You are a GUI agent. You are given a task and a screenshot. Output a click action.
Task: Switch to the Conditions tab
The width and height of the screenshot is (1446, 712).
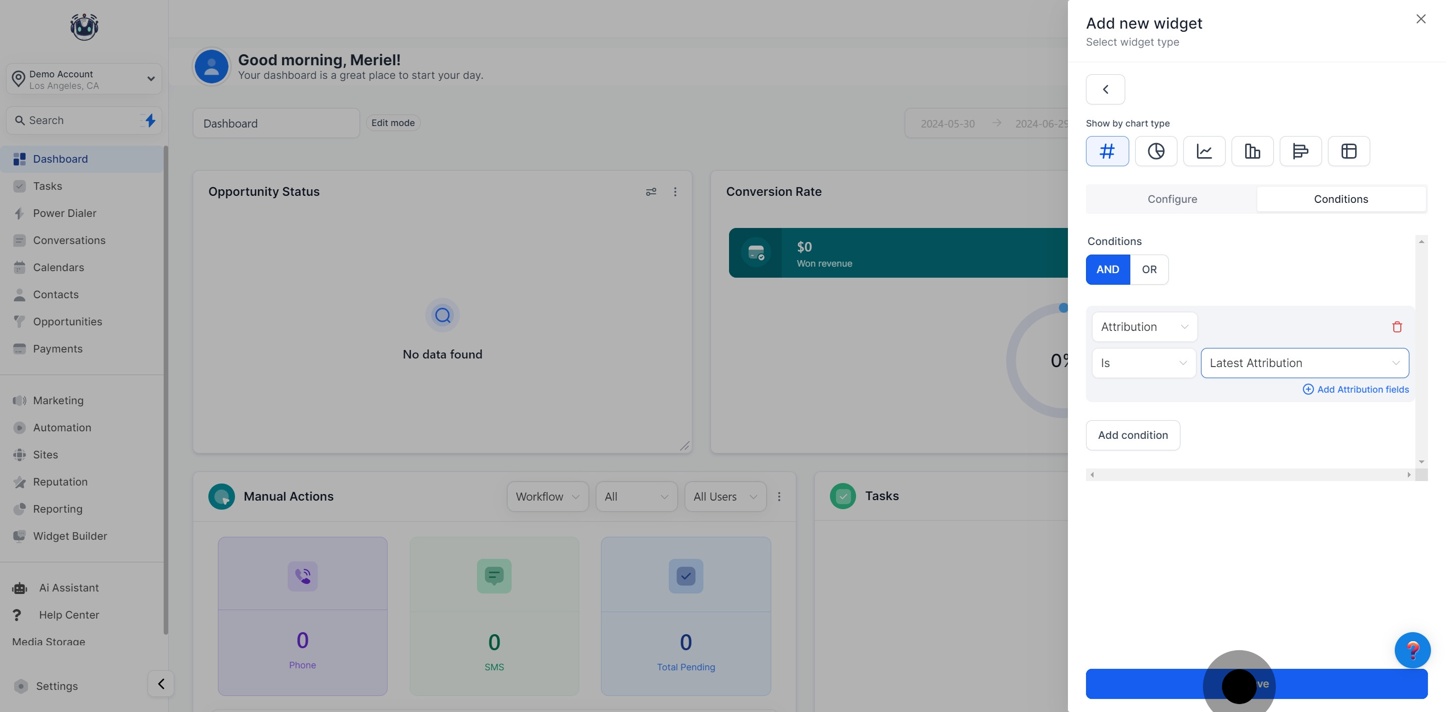pyautogui.click(x=1341, y=199)
